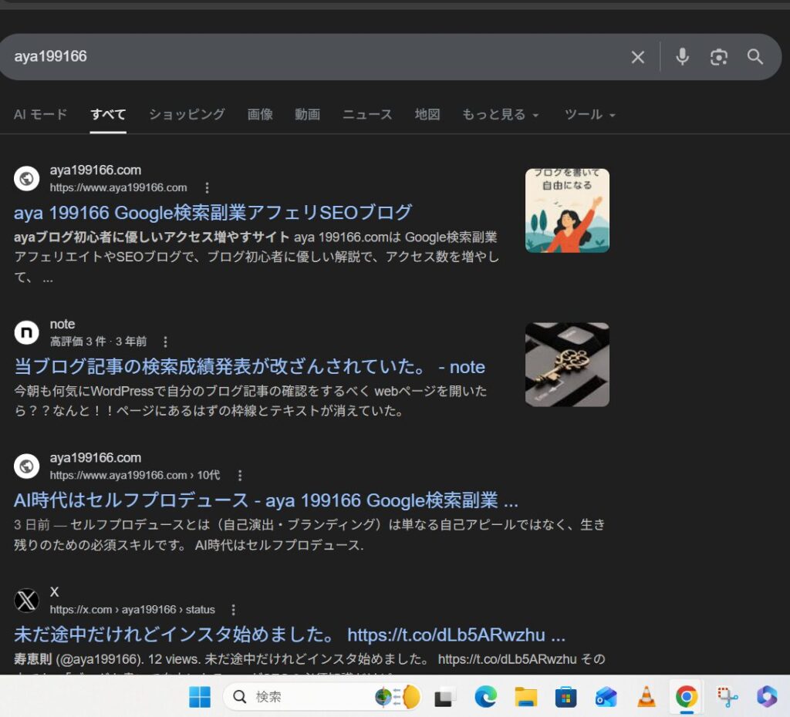Click the https://x.com › aya199166 › status URL
Viewport: 790px width, 717px height.
tap(133, 610)
